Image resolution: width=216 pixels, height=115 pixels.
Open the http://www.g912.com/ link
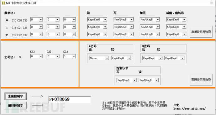coord(190,109)
